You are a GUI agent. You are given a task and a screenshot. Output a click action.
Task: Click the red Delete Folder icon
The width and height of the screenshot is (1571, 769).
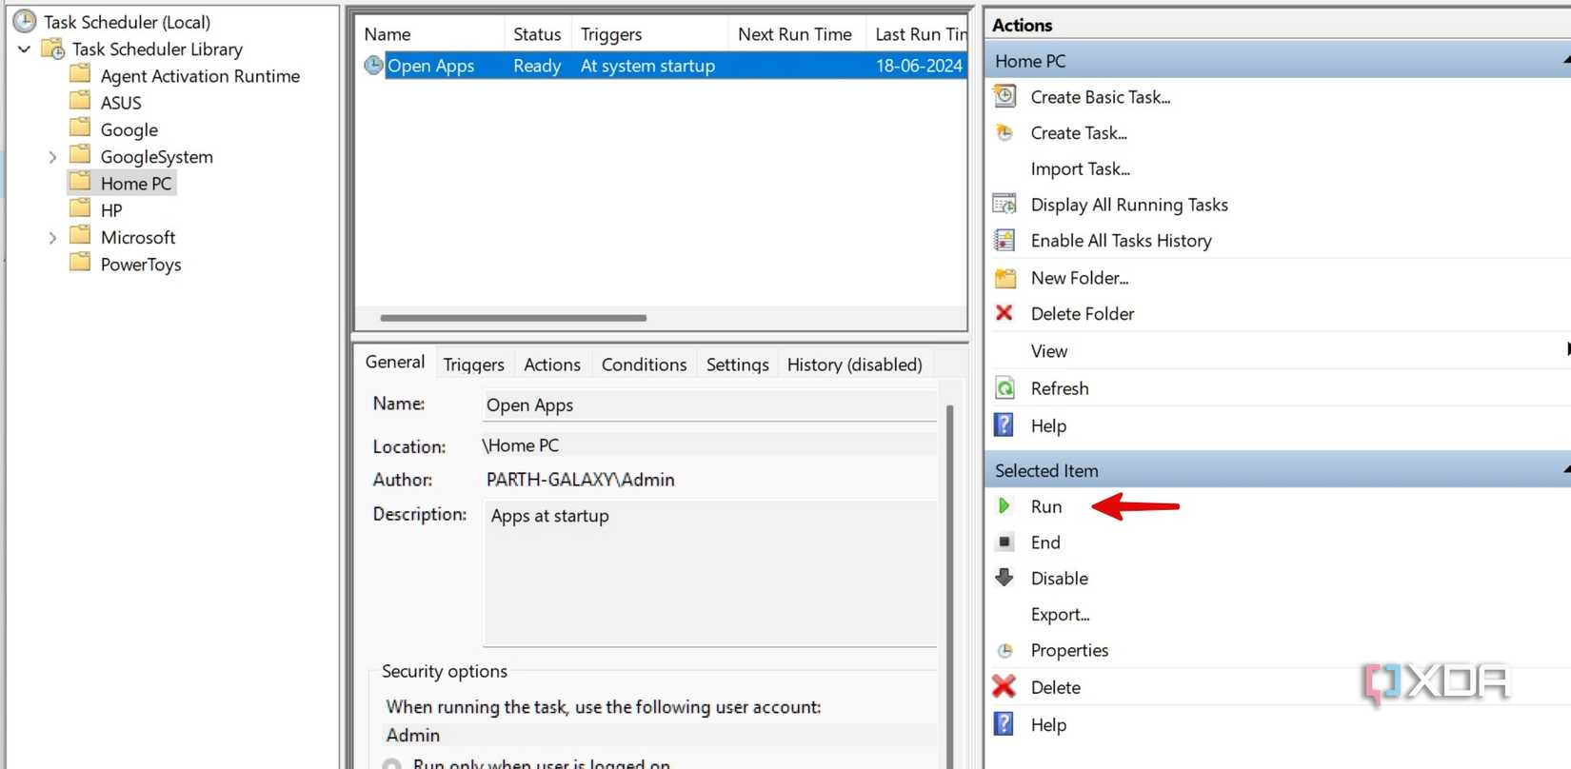1004,313
